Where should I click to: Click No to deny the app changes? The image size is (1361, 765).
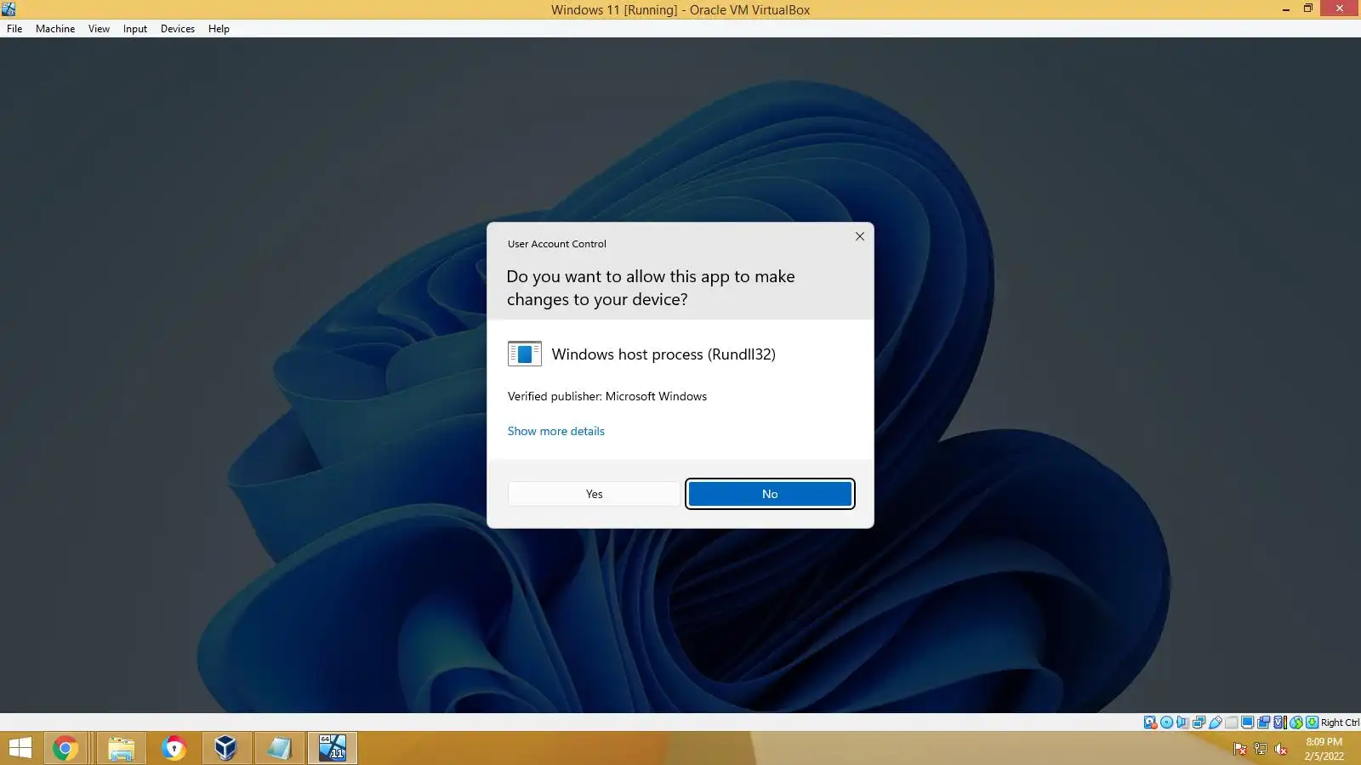click(770, 494)
